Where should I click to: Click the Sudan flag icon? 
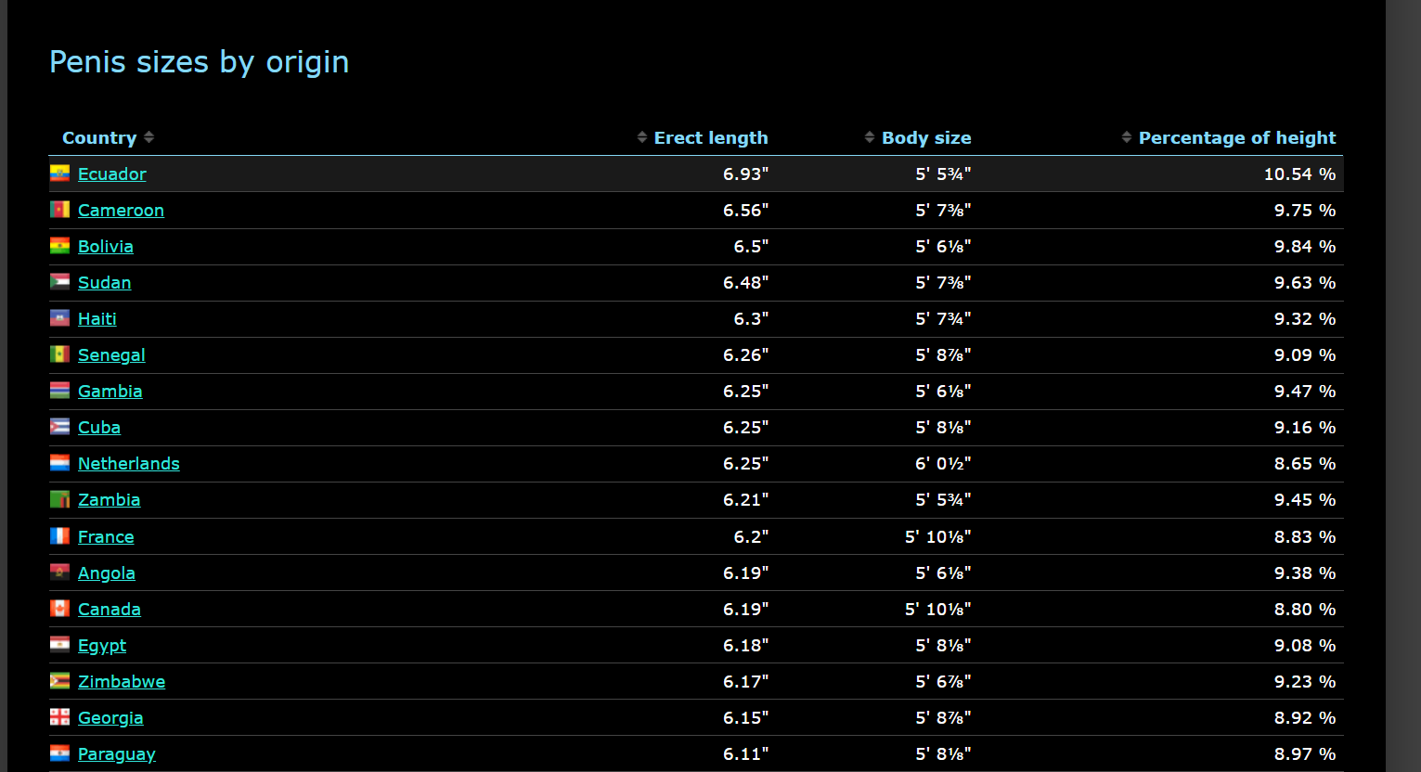(59, 281)
